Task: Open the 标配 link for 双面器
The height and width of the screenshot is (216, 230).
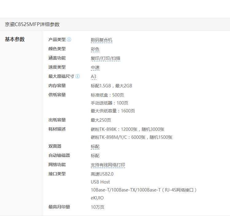Action: coord(95,146)
